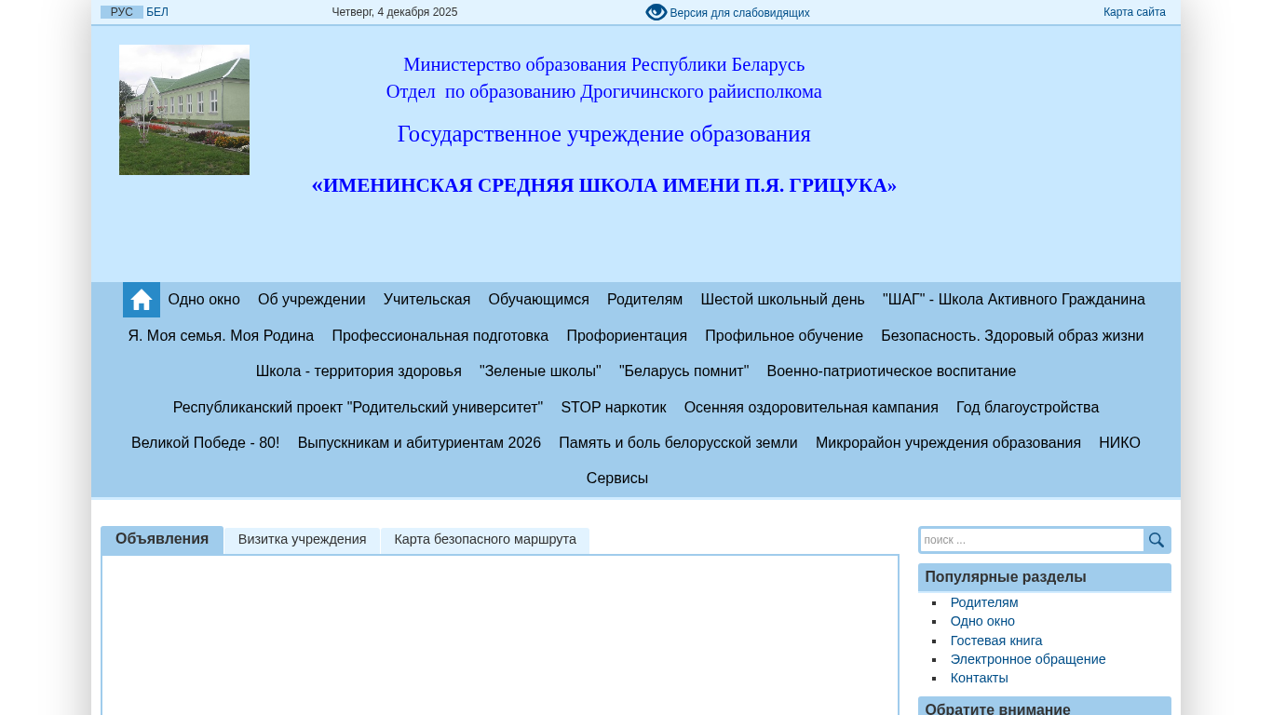Click the search magnifier button

tap(1157, 540)
